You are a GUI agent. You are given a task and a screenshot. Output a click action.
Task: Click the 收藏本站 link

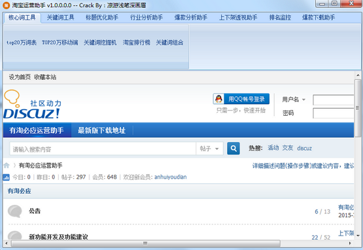45,77
